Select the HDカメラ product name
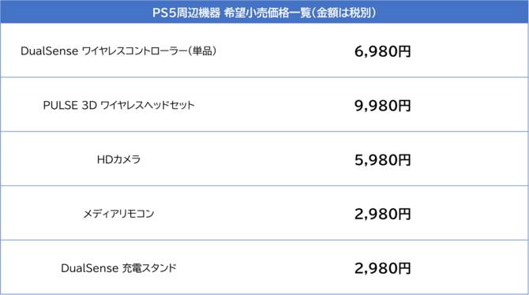This screenshot has height=295, width=529. (118, 159)
